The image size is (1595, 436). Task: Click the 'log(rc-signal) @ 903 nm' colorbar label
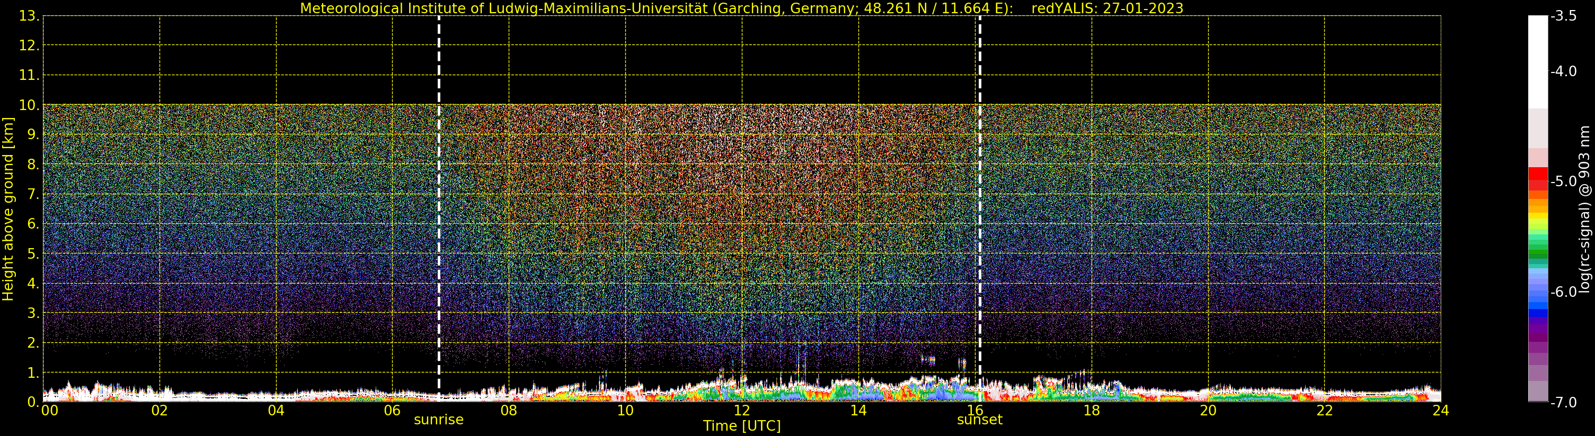coord(1585,209)
